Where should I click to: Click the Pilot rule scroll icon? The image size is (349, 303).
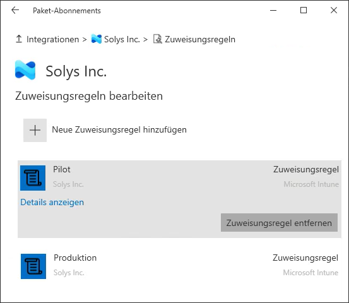pyautogui.click(x=33, y=178)
